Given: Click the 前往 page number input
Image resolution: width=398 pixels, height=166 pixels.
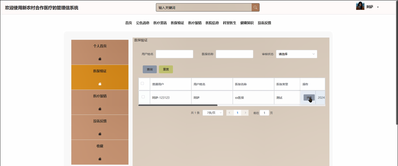Looking at the screenshot, I should point(264,113).
